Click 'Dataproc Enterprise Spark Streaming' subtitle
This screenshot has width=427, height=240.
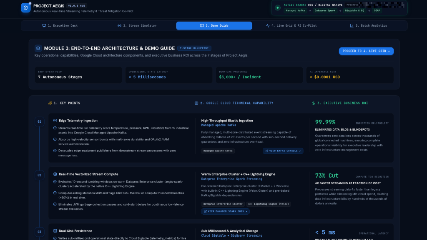(232, 179)
